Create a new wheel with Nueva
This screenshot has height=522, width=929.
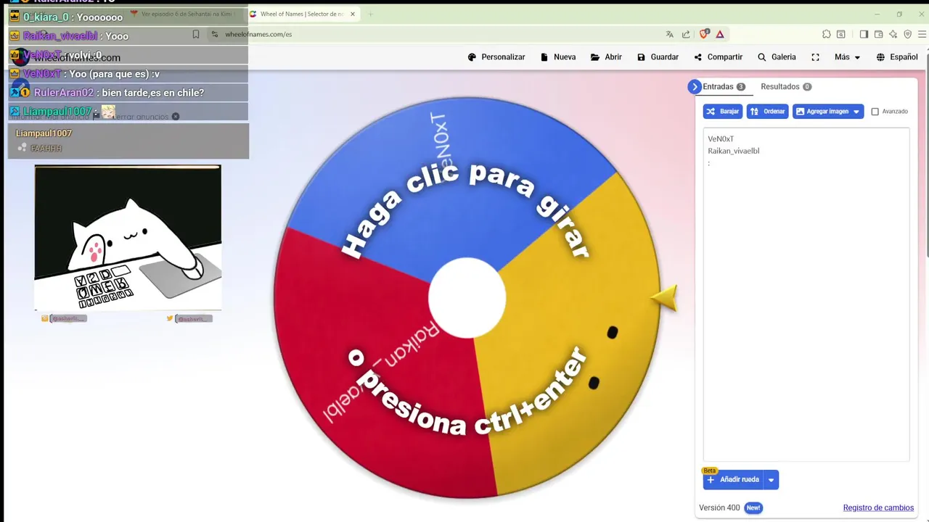tap(558, 57)
